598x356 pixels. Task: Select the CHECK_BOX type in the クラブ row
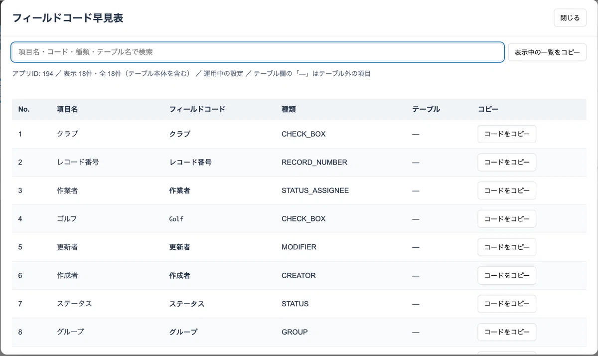[x=303, y=134]
